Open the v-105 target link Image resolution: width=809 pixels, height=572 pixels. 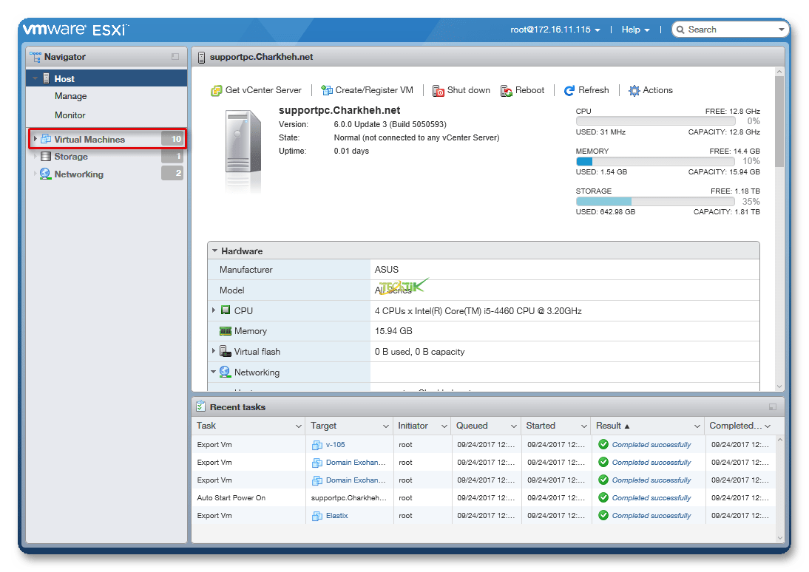[x=336, y=445]
